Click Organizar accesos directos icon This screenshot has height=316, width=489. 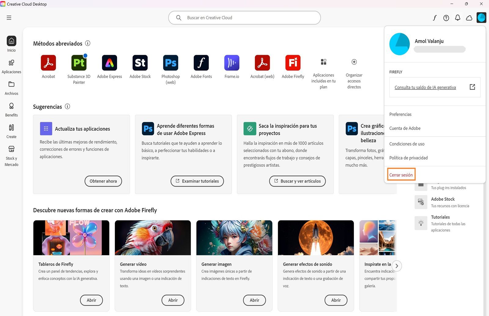(354, 62)
